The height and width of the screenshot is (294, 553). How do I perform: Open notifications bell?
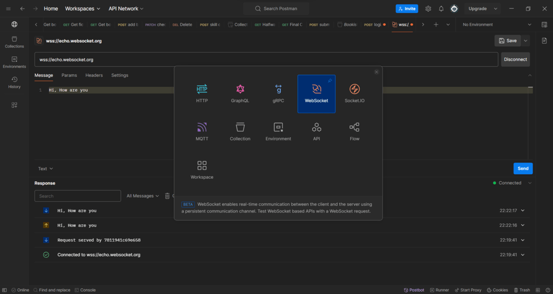(441, 9)
